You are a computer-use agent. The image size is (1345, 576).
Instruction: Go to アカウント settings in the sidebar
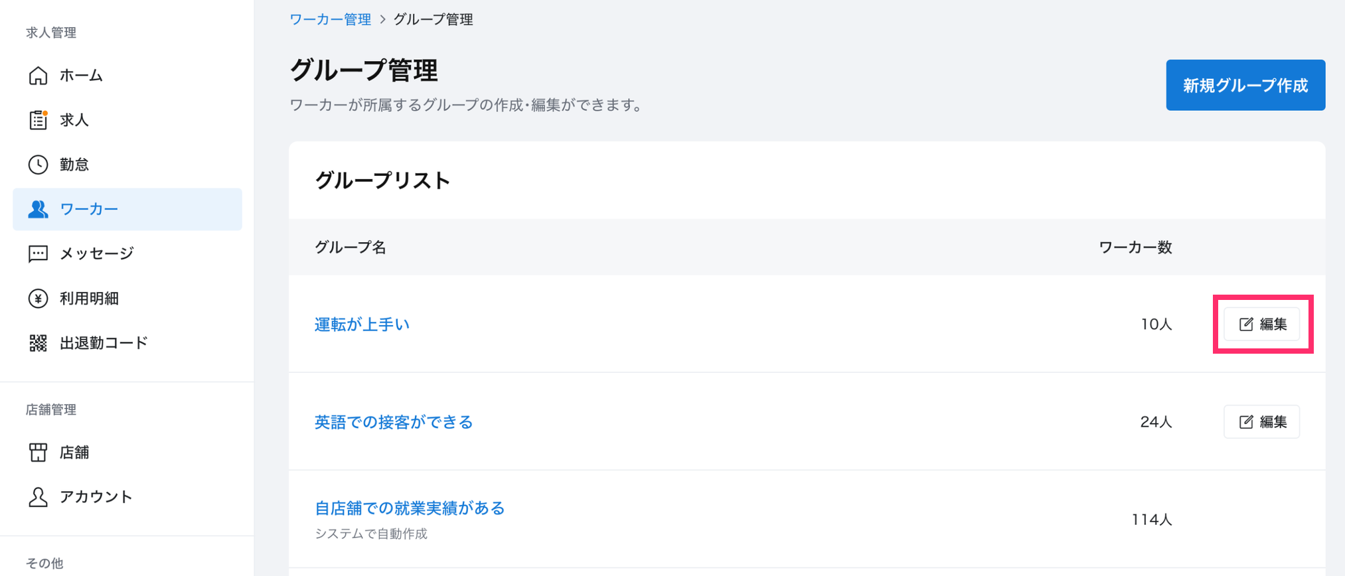(96, 497)
